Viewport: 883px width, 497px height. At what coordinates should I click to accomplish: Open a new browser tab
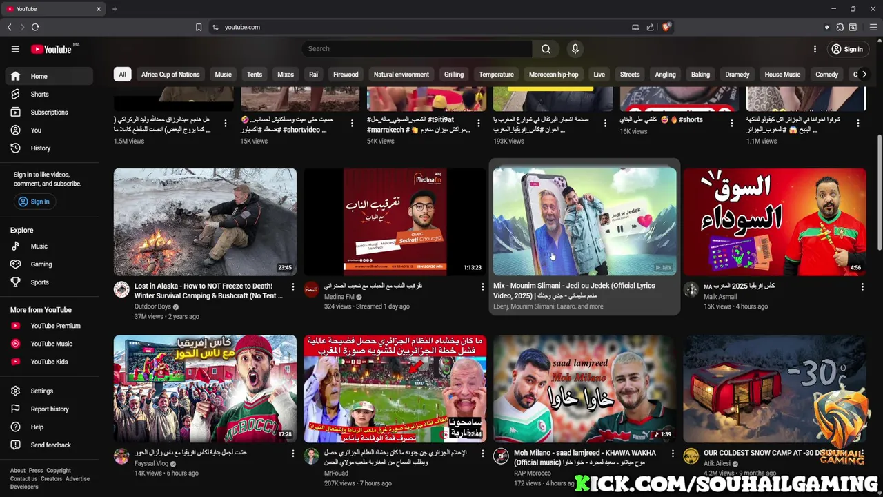[x=115, y=9]
